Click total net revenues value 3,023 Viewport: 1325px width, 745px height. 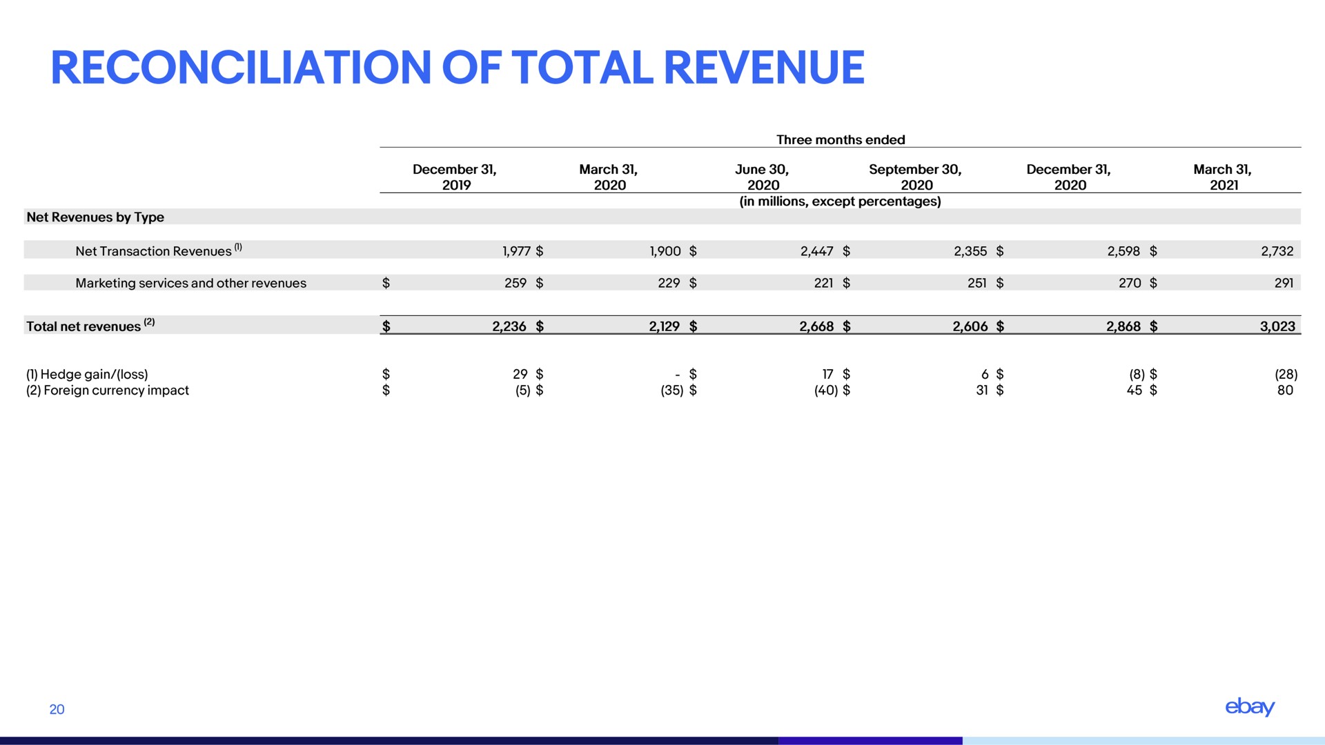click(1277, 326)
